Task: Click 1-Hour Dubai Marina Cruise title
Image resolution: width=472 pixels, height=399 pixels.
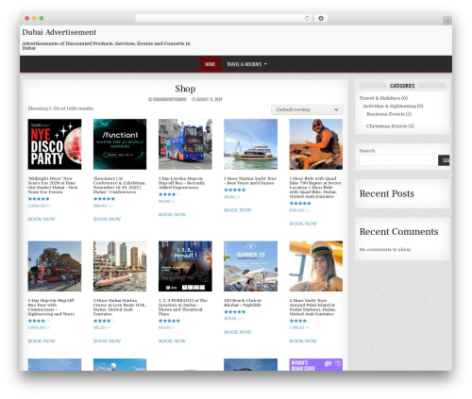Action: click(120, 308)
